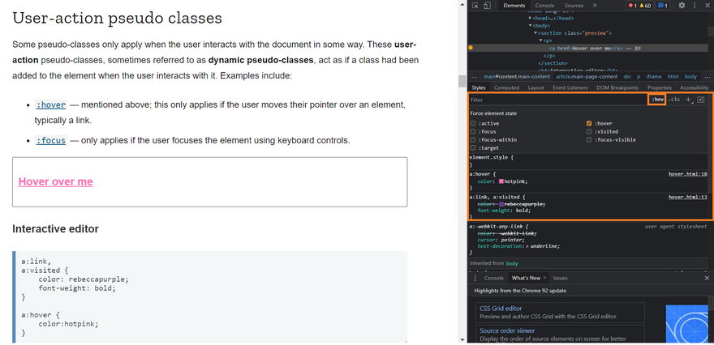This screenshot has width=714, height=345.
Task: Open the hover.html:18 source link
Action: click(687, 174)
